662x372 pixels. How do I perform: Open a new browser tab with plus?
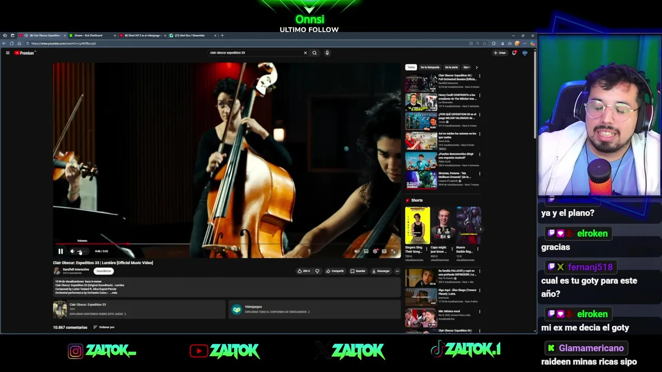coord(222,36)
